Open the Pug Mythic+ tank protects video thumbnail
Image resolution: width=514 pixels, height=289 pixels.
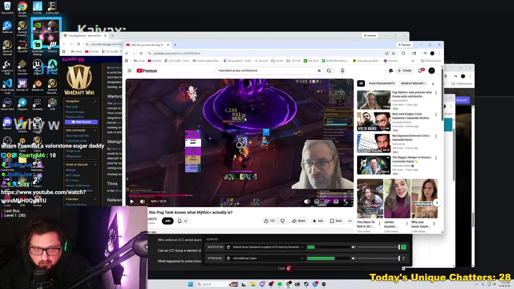tap(373, 100)
